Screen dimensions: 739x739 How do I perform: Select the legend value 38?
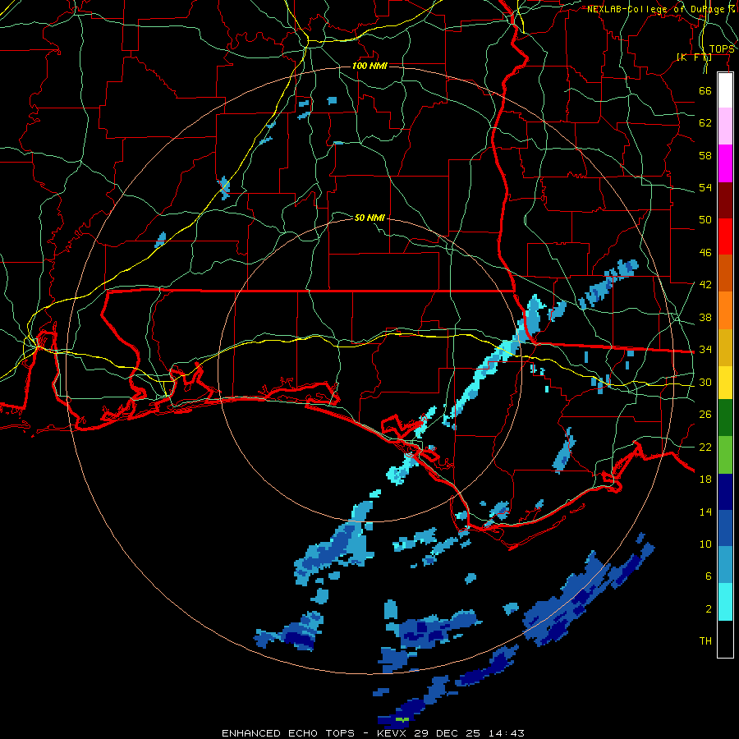(x=705, y=317)
